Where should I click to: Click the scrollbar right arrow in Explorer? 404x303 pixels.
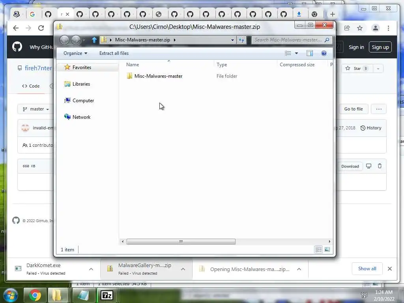[x=329, y=241]
